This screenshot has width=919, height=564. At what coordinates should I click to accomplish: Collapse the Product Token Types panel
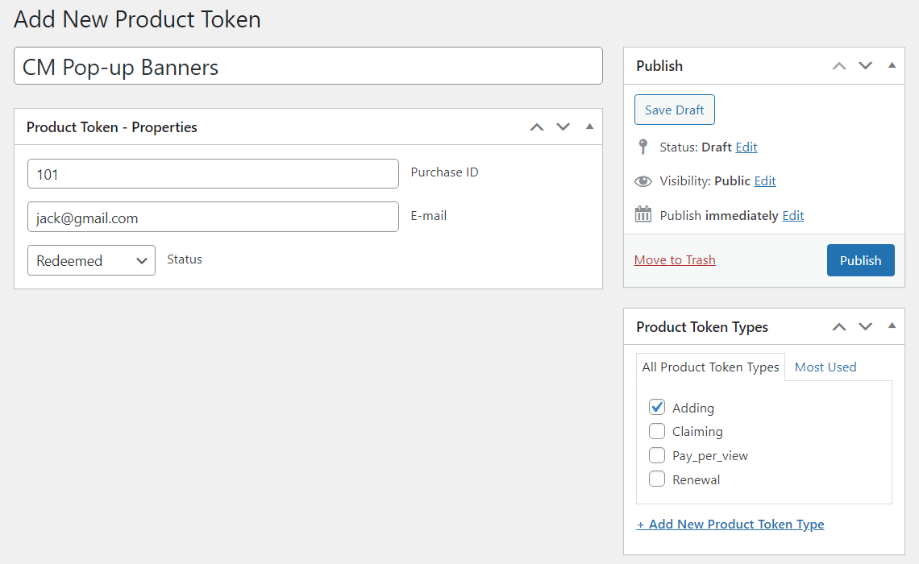pyautogui.click(x=892, y=326)
